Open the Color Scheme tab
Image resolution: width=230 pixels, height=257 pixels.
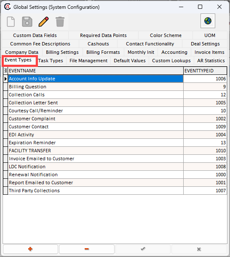(166, 35)
